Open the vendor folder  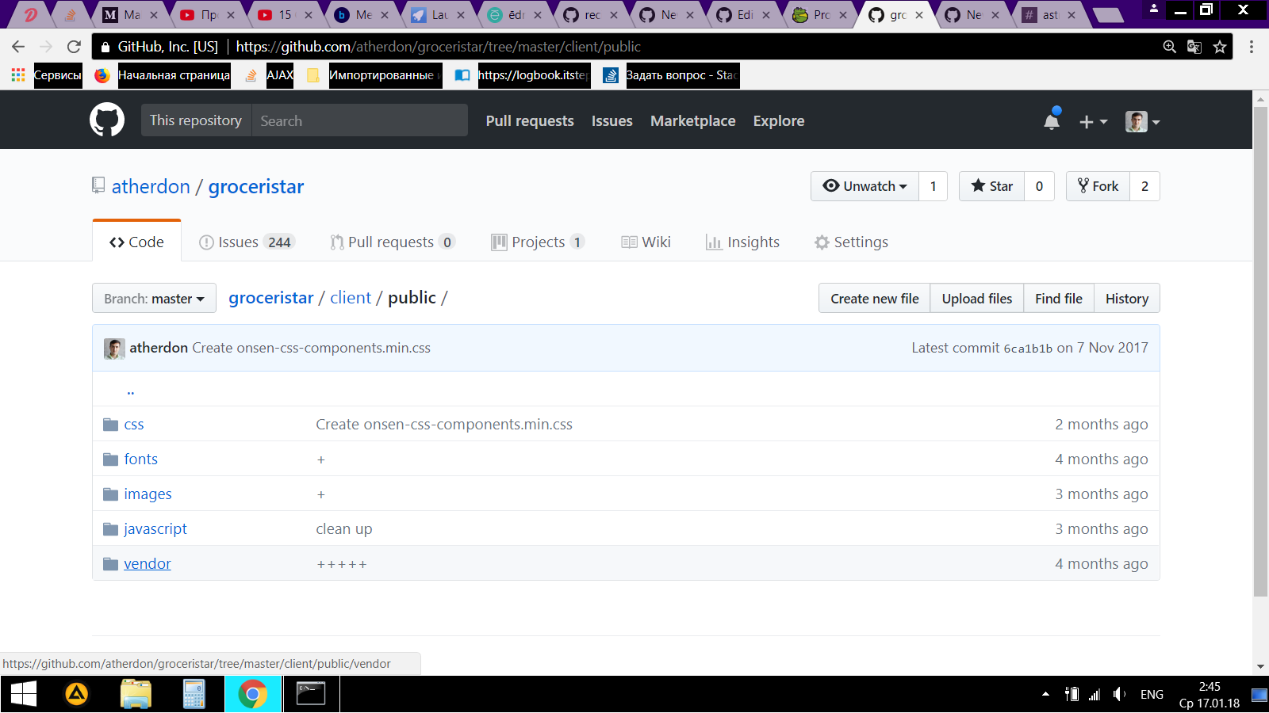click(148, 564)
